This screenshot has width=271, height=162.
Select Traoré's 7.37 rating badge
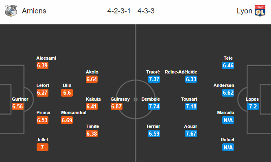click(154, 79)
